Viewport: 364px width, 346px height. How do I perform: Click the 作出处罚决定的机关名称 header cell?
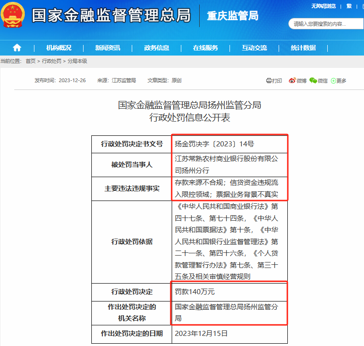click(x=132, y=313)
